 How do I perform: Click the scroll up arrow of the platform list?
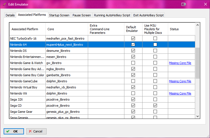[x=197, y=25]
